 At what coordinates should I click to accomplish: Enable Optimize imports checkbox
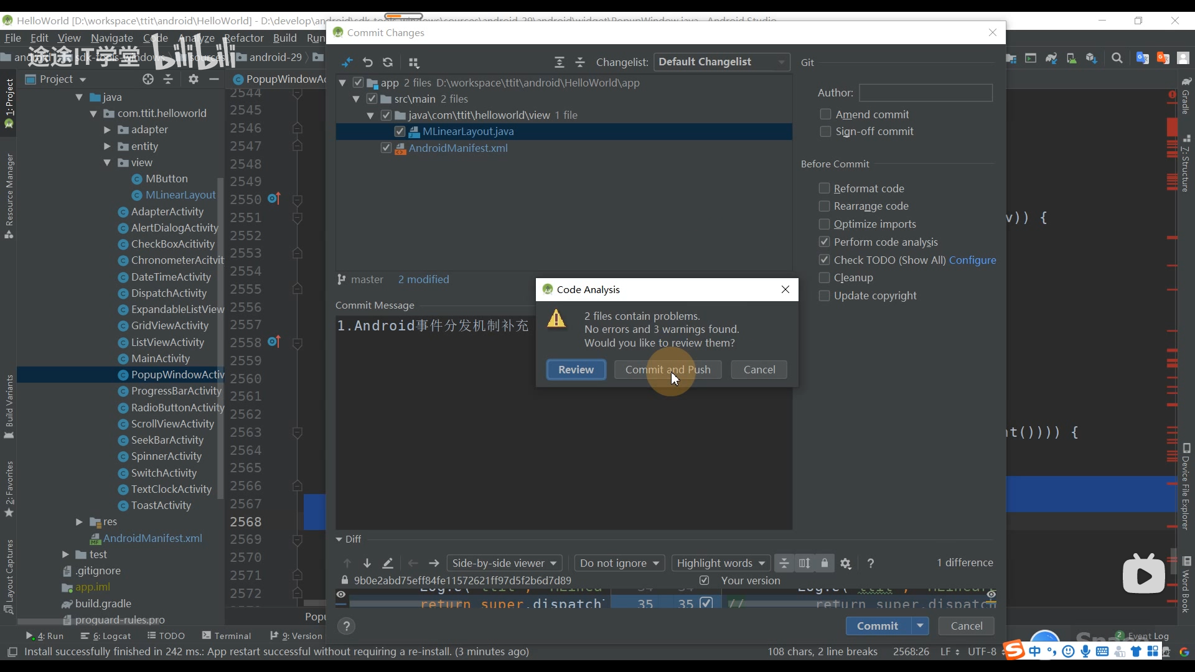tap(824, 224)
